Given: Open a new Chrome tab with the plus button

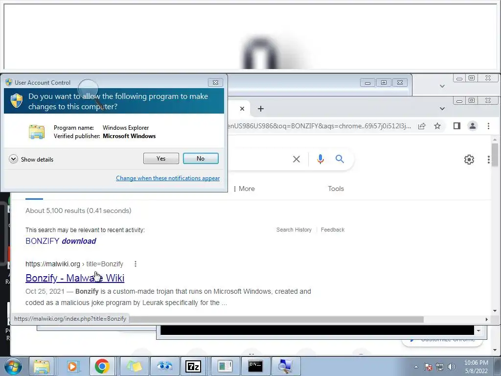Looking at the screenshot, I should click(261, 109).
